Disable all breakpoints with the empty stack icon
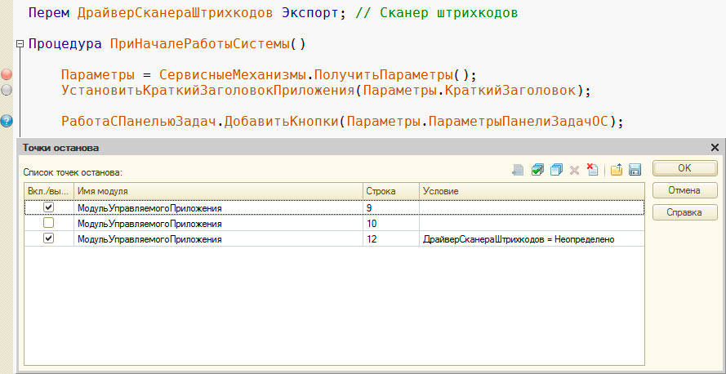The height and width of the screenshot is (374, 726). [555, 171]
